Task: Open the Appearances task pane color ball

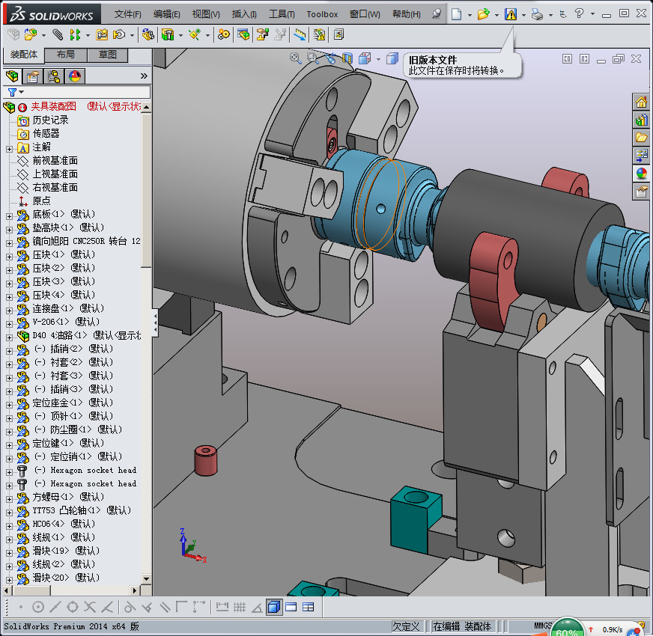Action: point(641,173)
